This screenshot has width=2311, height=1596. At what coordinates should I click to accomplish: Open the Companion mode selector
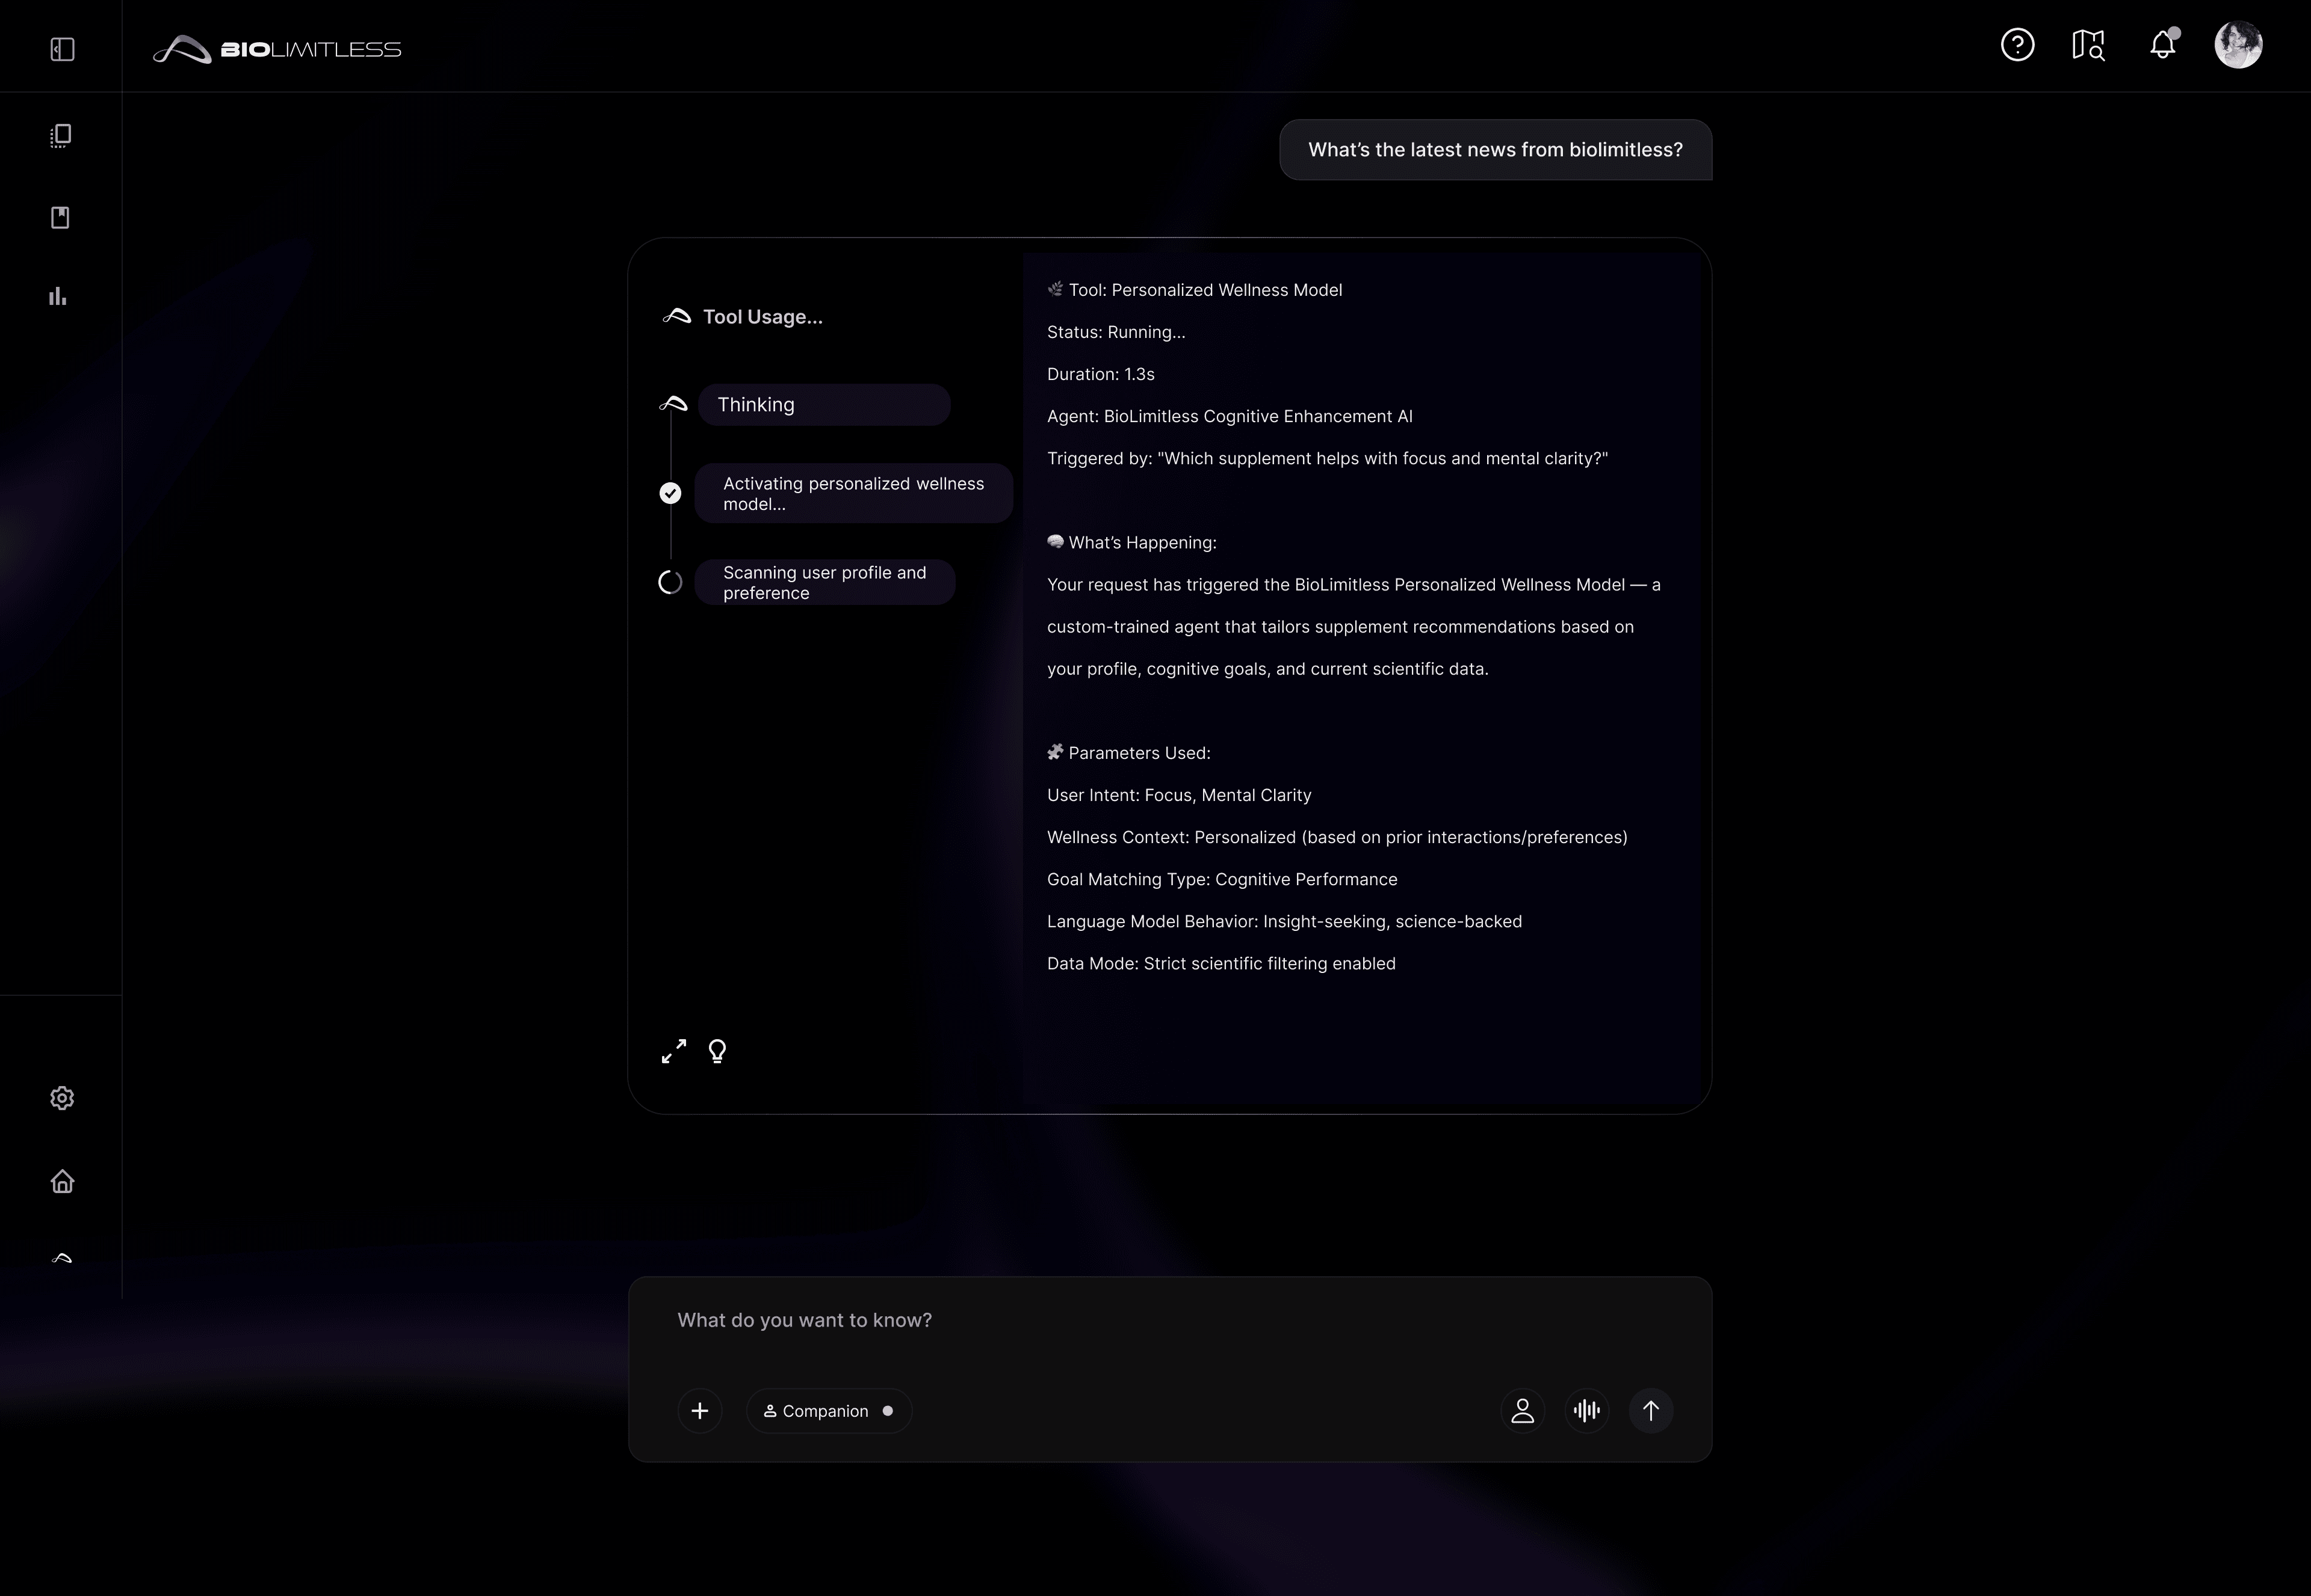click(x=828, y=1411)
